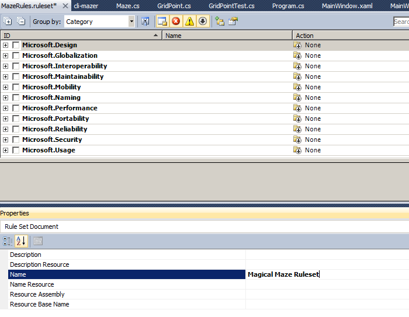Enable the Microsoft.Portability checkbox
This screenshot has height=317, width=409.
(16, 119)
